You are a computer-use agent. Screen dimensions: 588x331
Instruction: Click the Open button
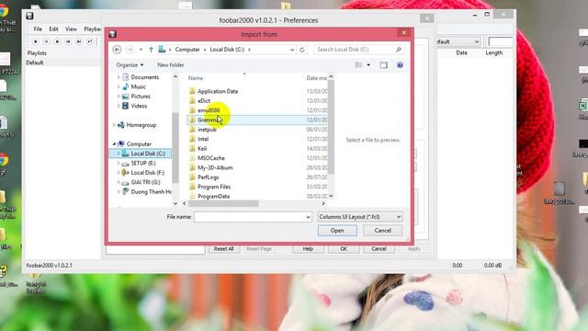(x=337, y=231)
